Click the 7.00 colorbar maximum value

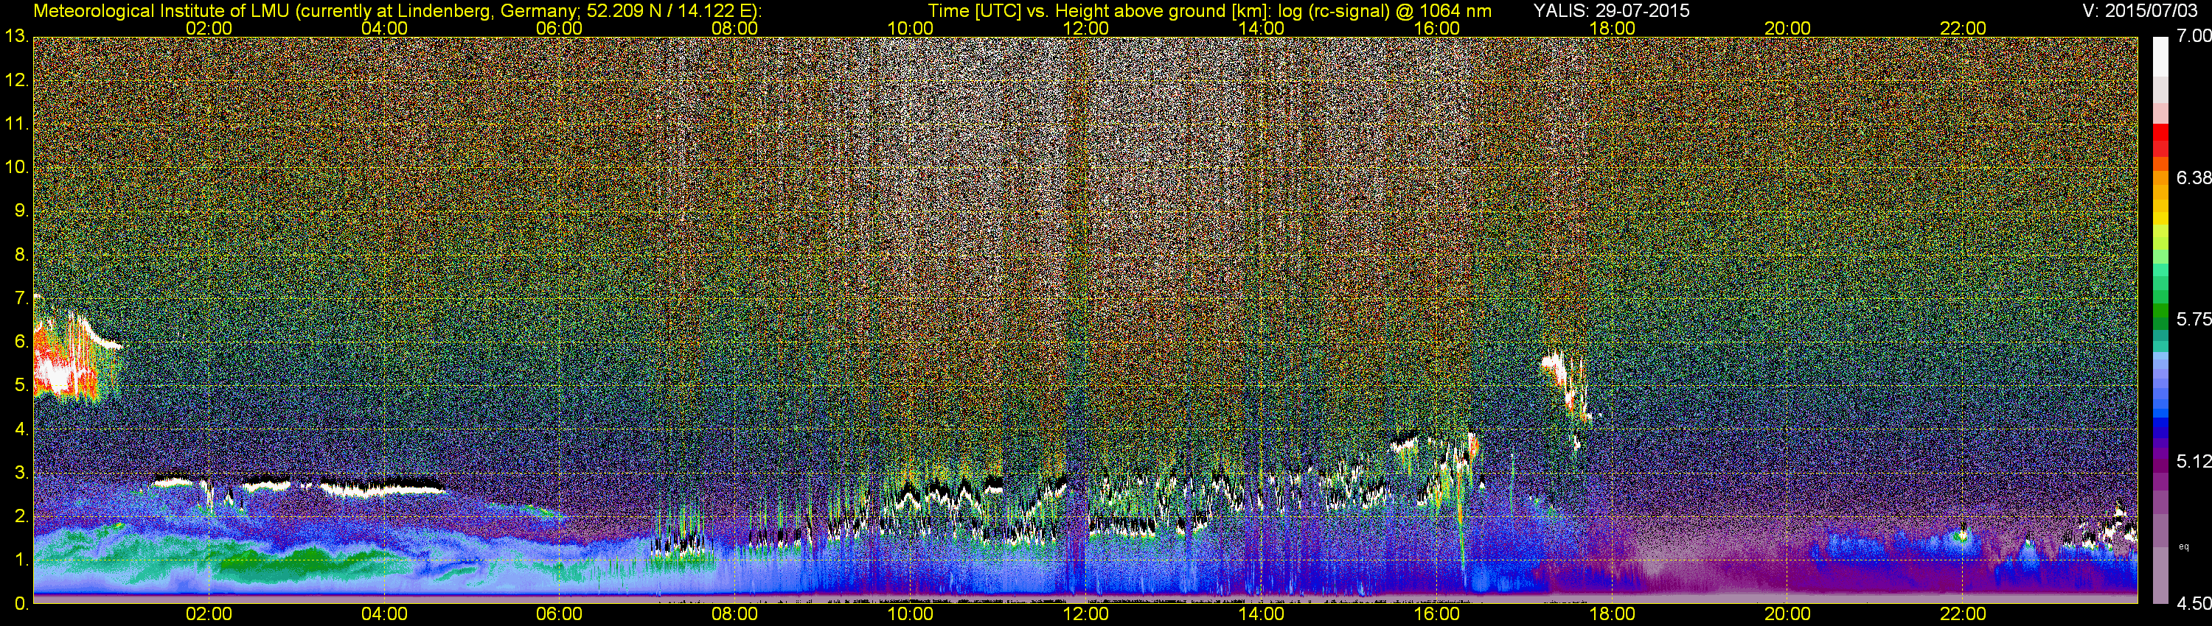(x=2193, y=36)
